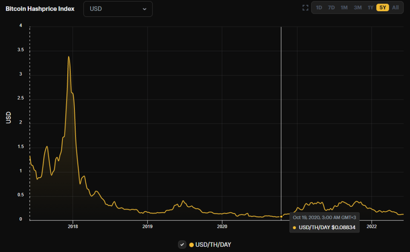The height and width of the screenshot is (252, 410).
Task: Select the 7D time range
Action: tap(331, 7)
